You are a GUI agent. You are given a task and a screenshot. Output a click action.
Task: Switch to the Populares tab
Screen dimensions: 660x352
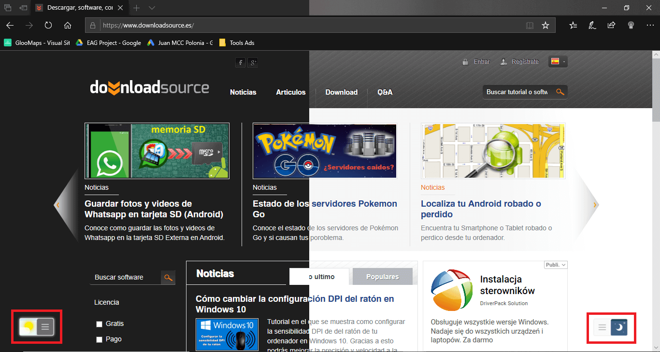pos(383,277)
